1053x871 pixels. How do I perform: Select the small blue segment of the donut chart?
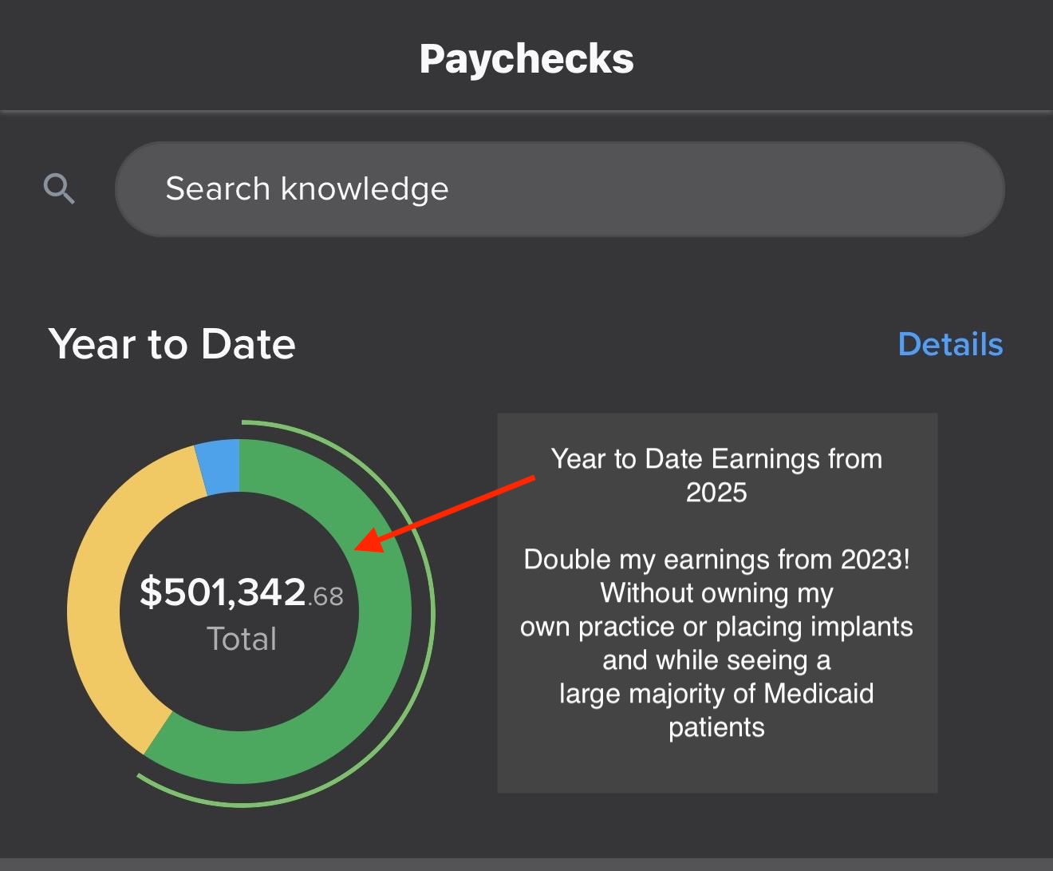click(219, 465)
